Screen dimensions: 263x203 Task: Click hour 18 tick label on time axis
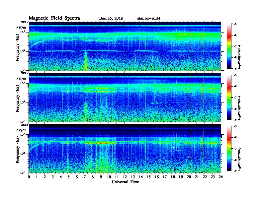coord(173,177)
